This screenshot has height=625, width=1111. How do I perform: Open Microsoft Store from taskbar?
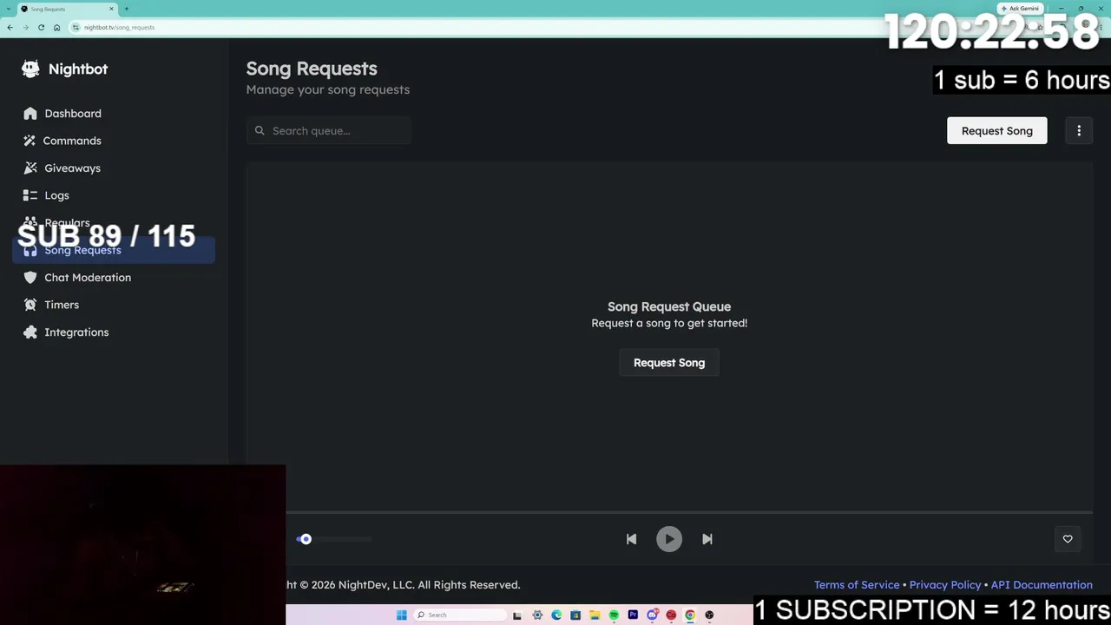(575, 615)
